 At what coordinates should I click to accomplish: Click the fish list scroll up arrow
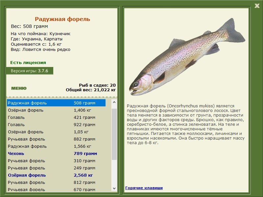tap(114, 102)
